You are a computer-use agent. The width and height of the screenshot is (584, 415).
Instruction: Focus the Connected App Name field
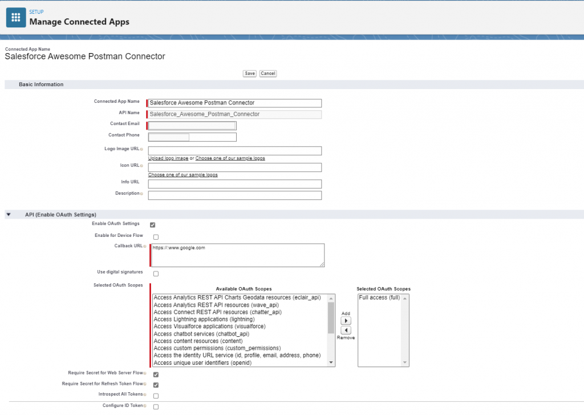pos(234,103)
